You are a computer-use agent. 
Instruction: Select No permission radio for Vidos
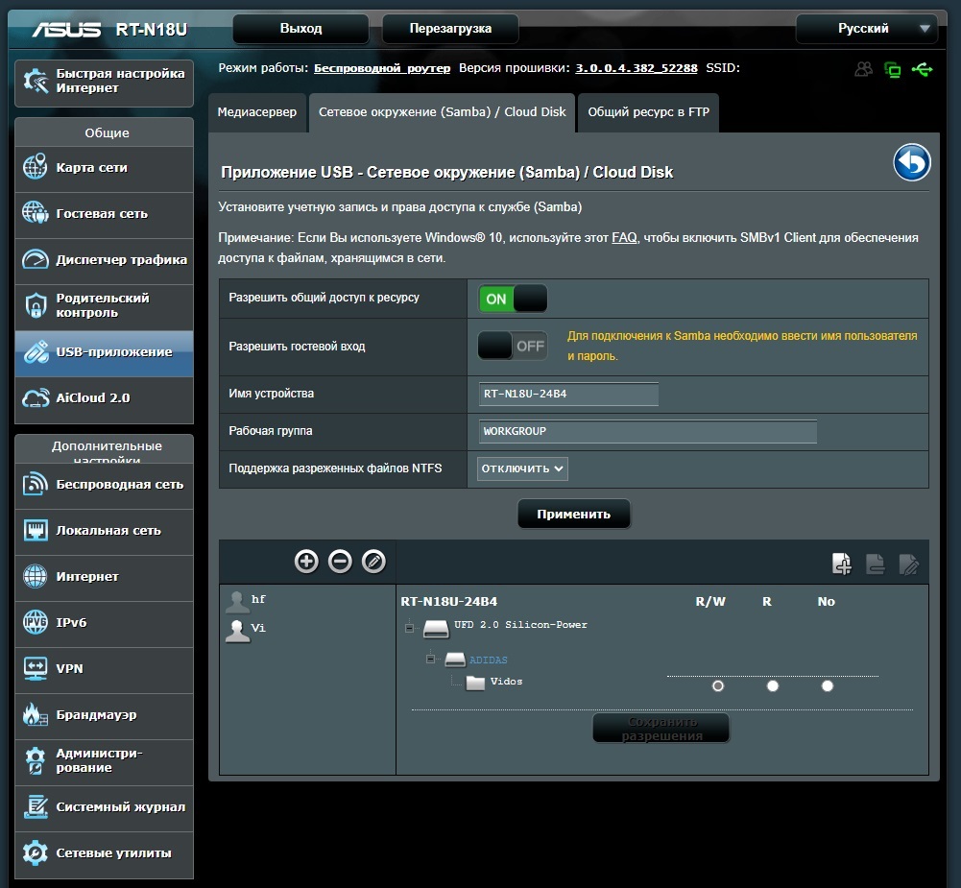pos(827,685)
